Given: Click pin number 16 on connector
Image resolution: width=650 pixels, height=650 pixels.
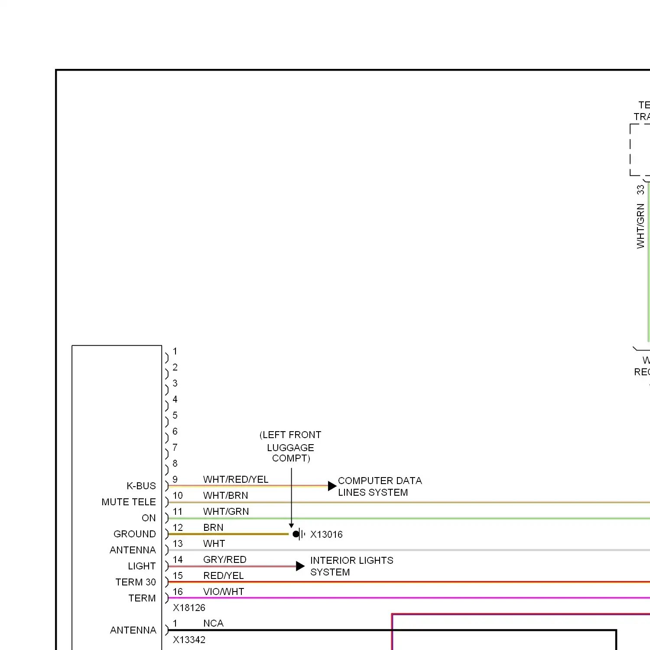Looking at the screenshot, I should click(178, 591).
